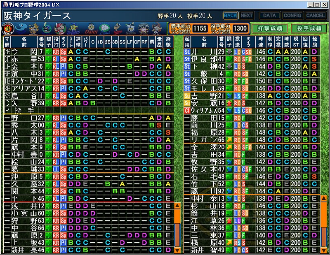Open the CONFIG settings
The image size is (330, 255).
(x=292, y=16)
